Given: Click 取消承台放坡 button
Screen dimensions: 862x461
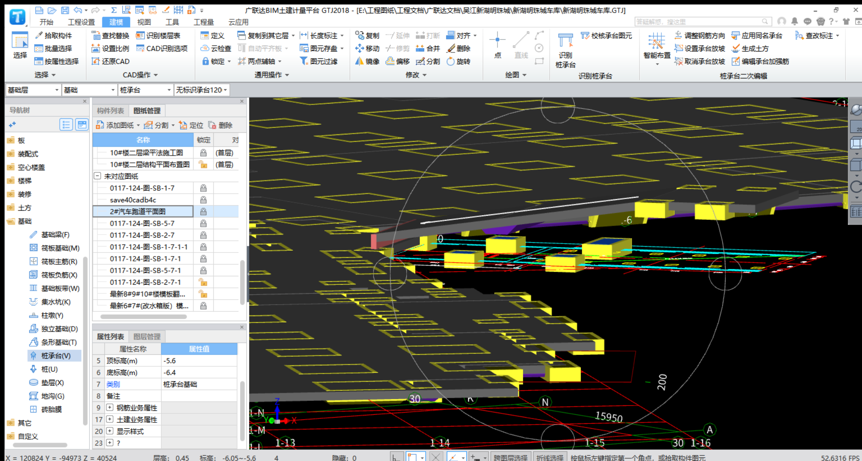Looking at the screenshot, I should tap(699, 61).
